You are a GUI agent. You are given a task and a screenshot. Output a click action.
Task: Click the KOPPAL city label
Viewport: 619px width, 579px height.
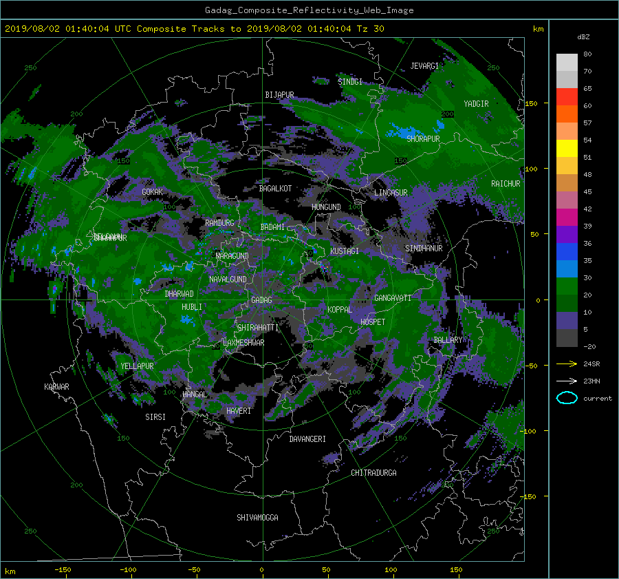[340, 310]
